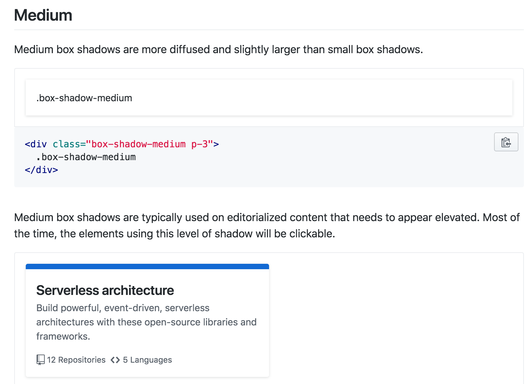Click the code brackets icon beside 5 Languages

[x=116, y=360]
